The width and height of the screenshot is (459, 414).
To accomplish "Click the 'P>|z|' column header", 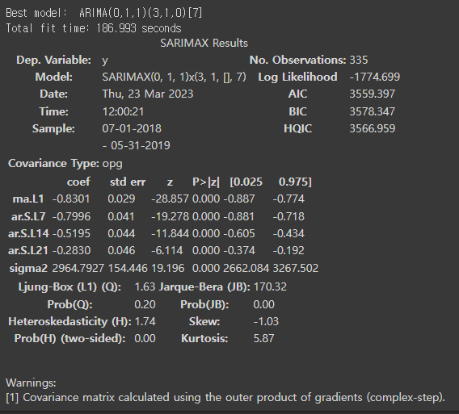I will pos(206,182).
